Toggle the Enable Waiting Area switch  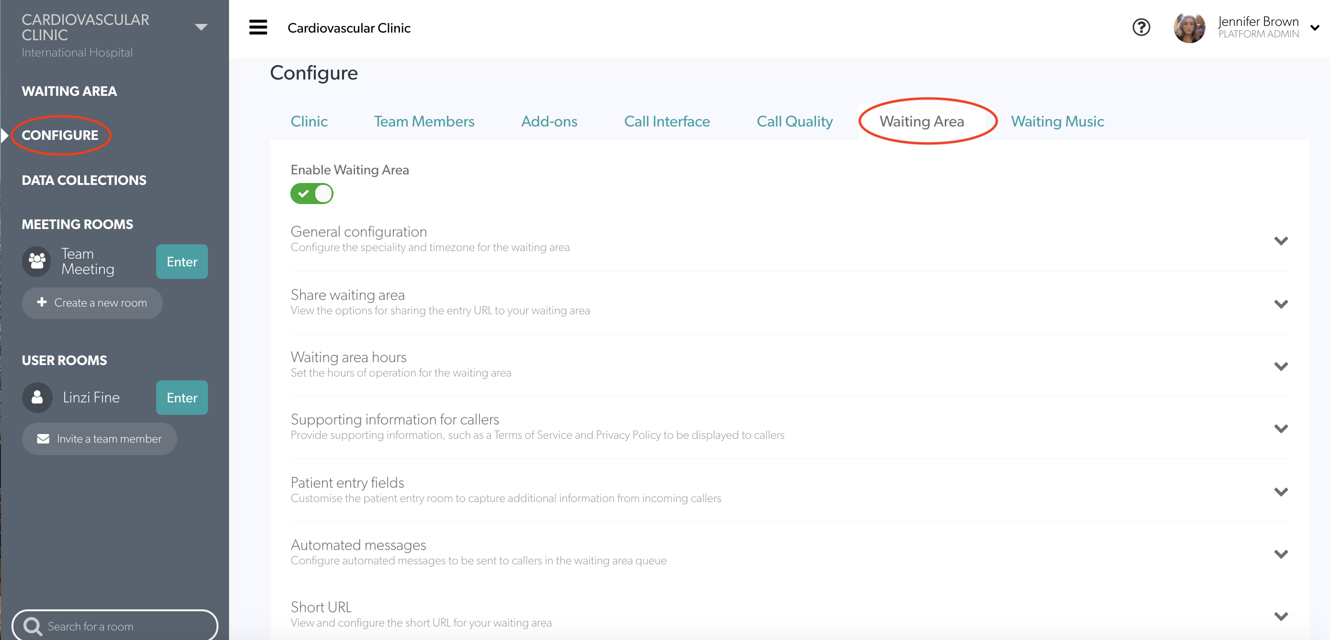(312, 194)
